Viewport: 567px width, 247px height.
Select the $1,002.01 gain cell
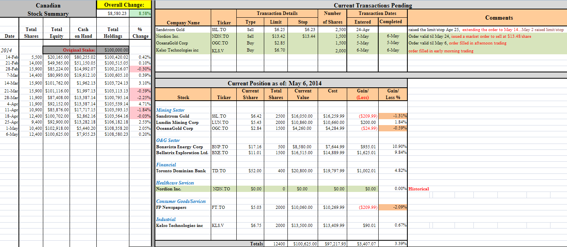click(x=363, y=171)
